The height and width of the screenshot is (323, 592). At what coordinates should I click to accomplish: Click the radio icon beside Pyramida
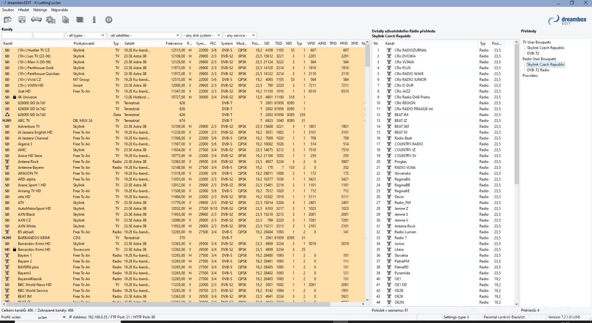(x=389, y=273)
